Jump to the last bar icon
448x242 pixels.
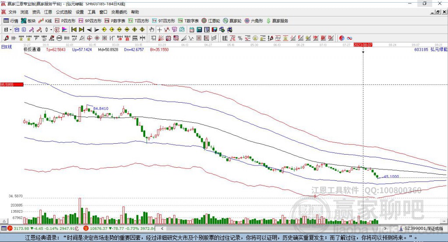(x=81, y=30)
